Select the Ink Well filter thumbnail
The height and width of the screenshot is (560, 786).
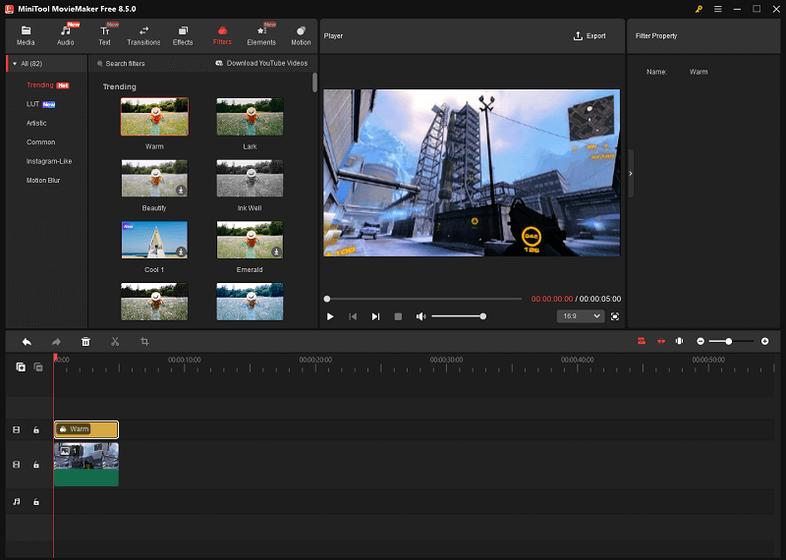click(x=250, y=179)
